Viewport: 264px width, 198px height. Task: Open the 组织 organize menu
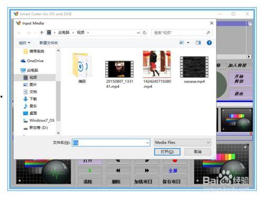[24, 43]
